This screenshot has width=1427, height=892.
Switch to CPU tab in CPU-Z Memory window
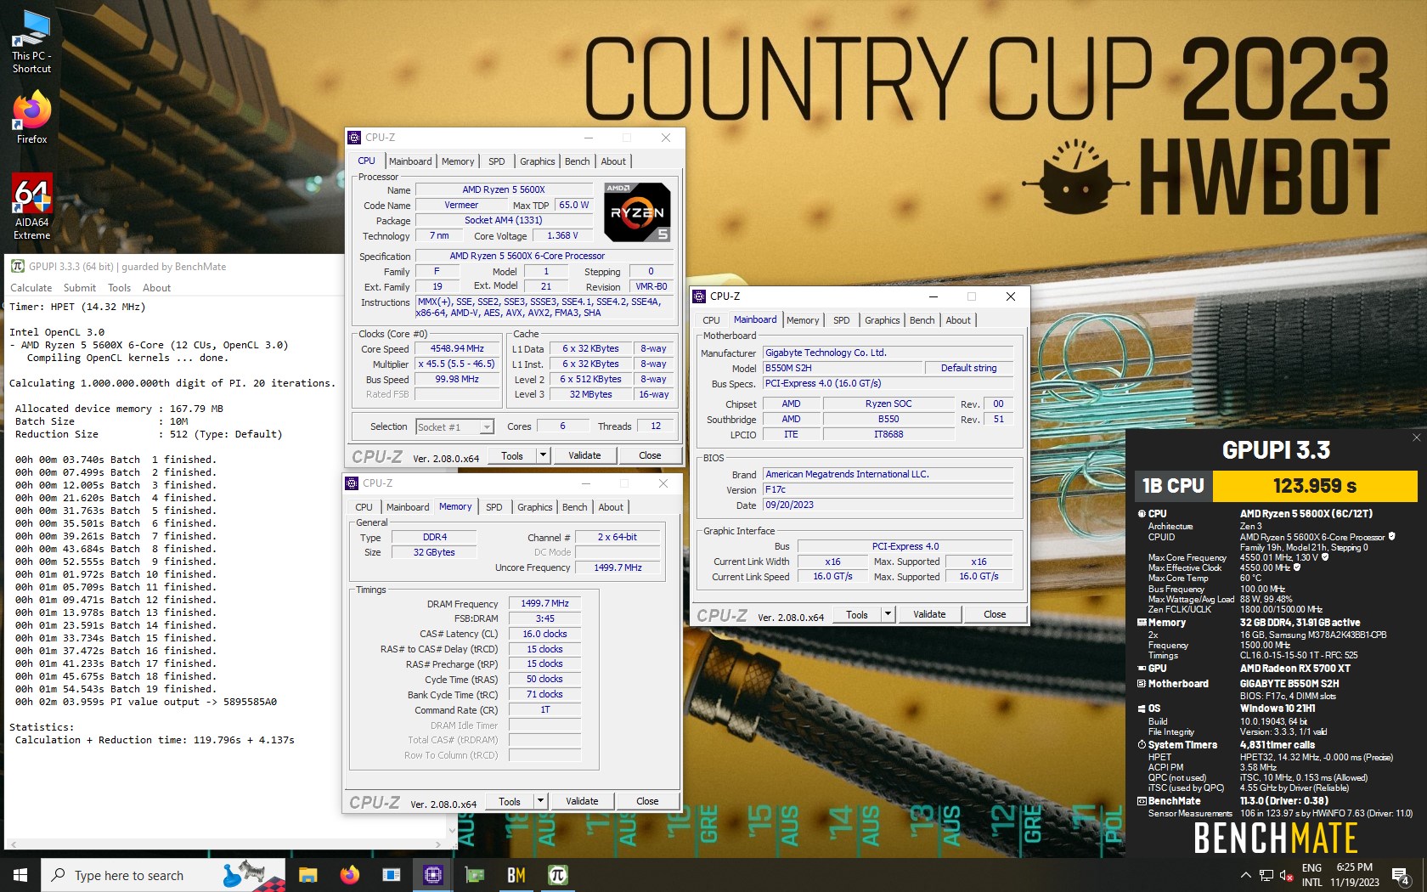[x=364, y=507]
